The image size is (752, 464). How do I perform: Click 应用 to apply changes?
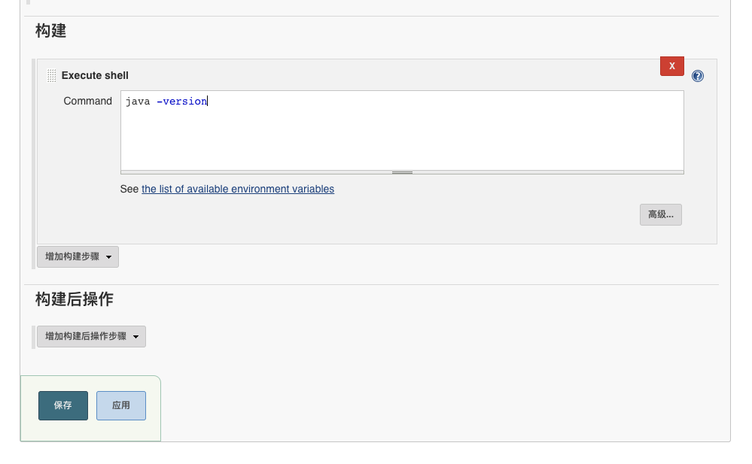121,405
